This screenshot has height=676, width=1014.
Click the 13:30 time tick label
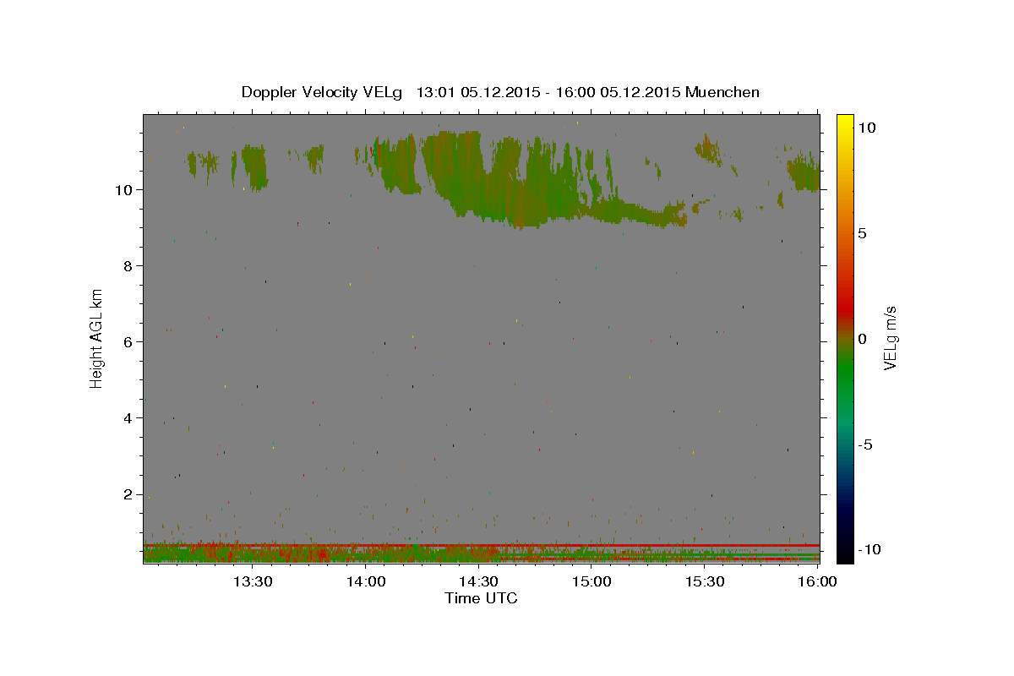point(252,581)
